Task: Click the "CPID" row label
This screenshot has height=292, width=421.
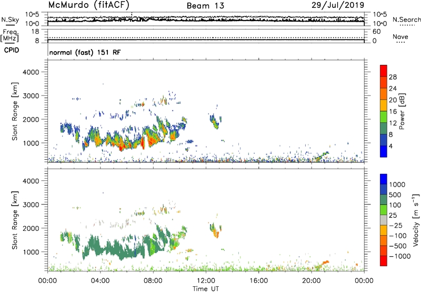Action: (x=11, y=50)
